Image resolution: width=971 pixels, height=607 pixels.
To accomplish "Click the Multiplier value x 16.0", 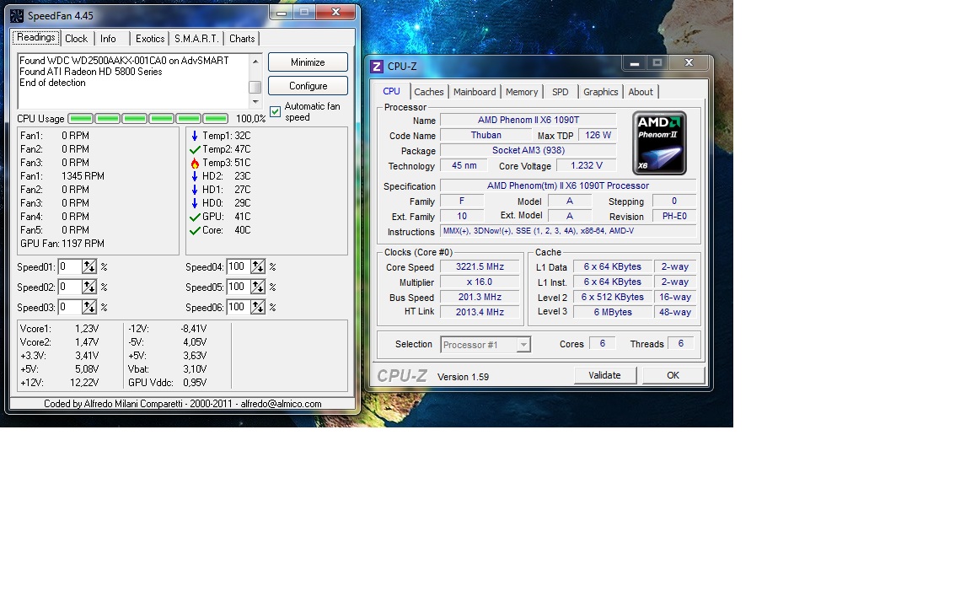I will (x=480, y=282).
